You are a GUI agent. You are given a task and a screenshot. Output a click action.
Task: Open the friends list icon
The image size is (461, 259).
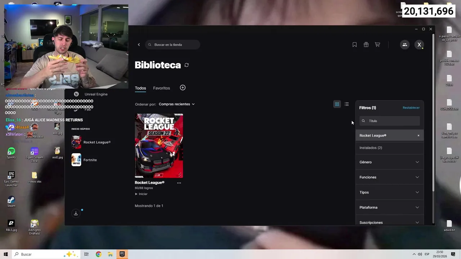(x=405, y=45)
